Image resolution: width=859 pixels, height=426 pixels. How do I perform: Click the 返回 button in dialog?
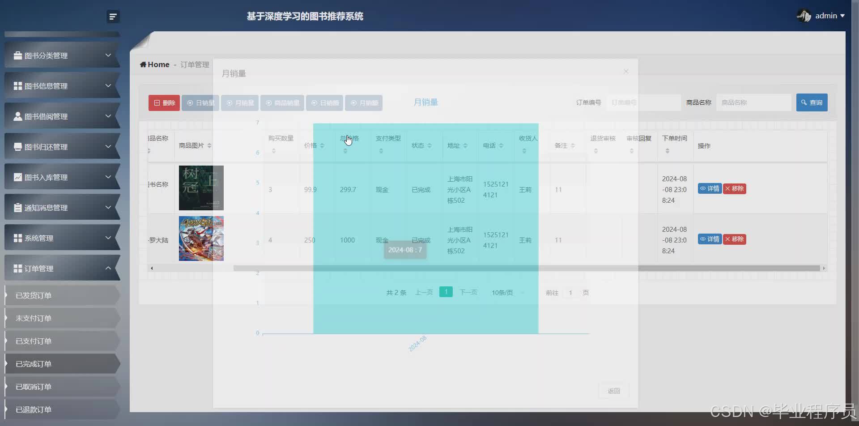pos(614,391)
